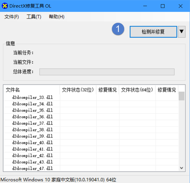Select row d3dcompiler_43.dll
Image resolution: width=190 pixels, height=183 pixels.
point(91,162)
